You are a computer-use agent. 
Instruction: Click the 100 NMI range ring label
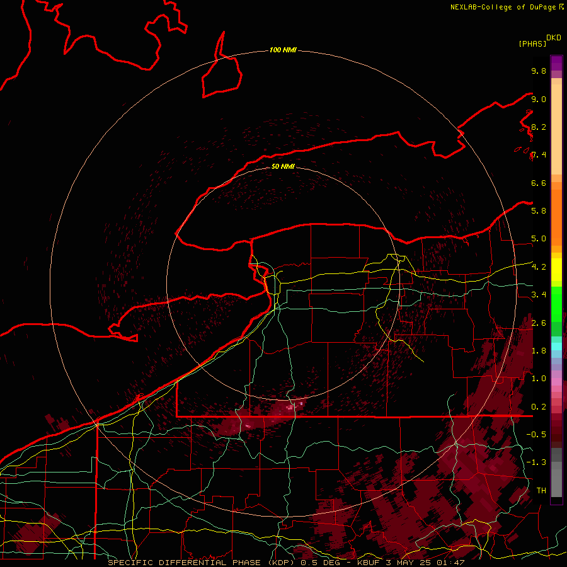(x=283, y=50)
